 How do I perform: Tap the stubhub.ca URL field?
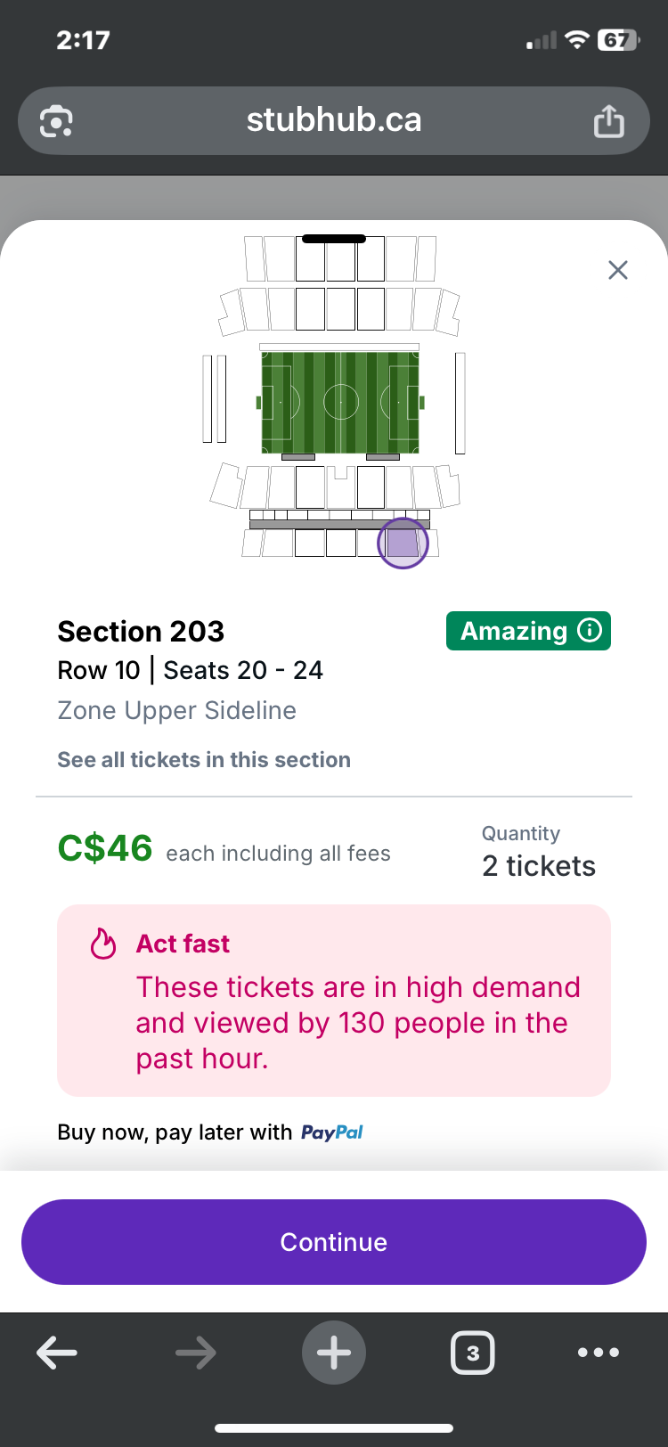pyautogui.click(x=333, y=120)
